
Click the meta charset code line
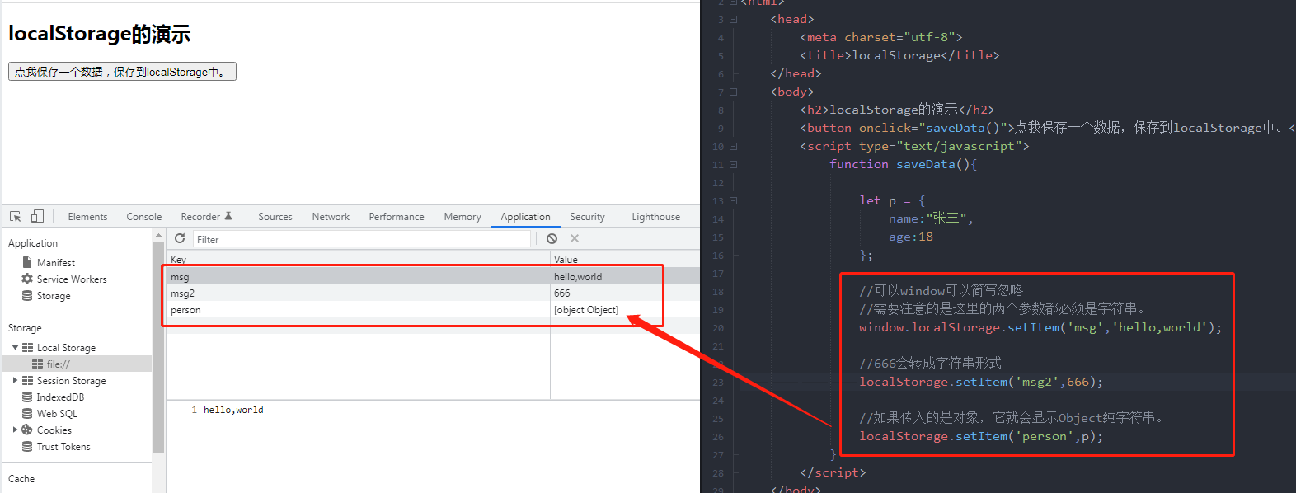pyautogui.click(x=880, y=37)
